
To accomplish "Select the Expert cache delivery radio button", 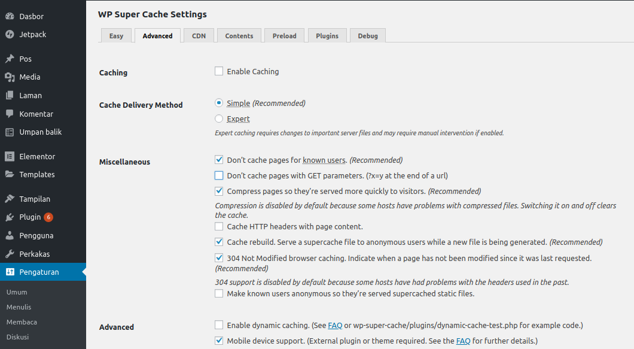I will (219, 119).
